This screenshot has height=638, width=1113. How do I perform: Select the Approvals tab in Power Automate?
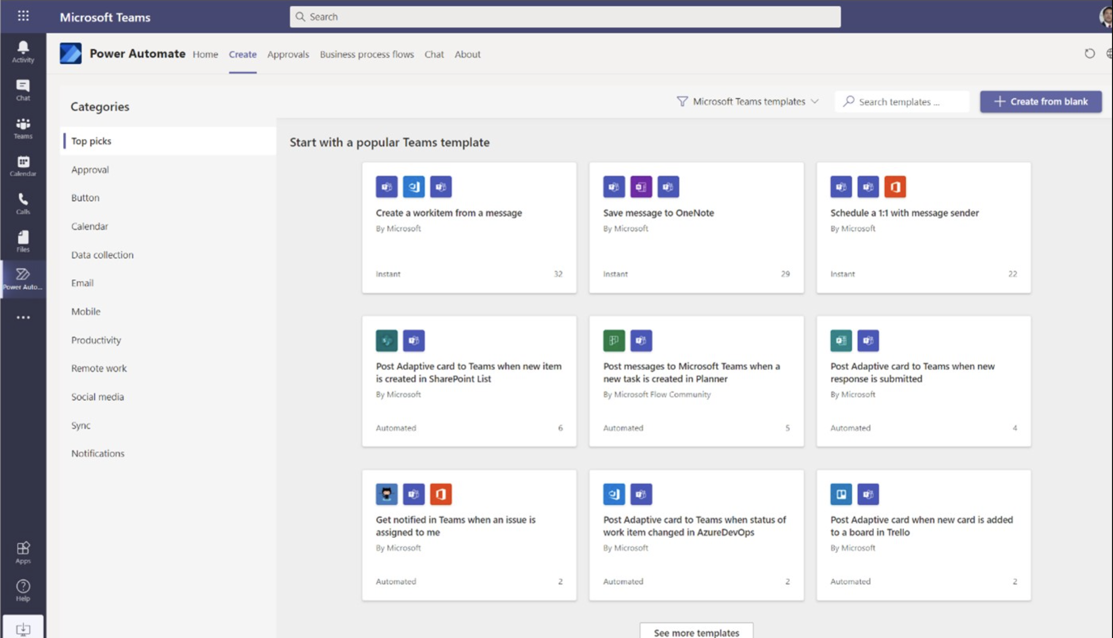[x=288, y=54]
